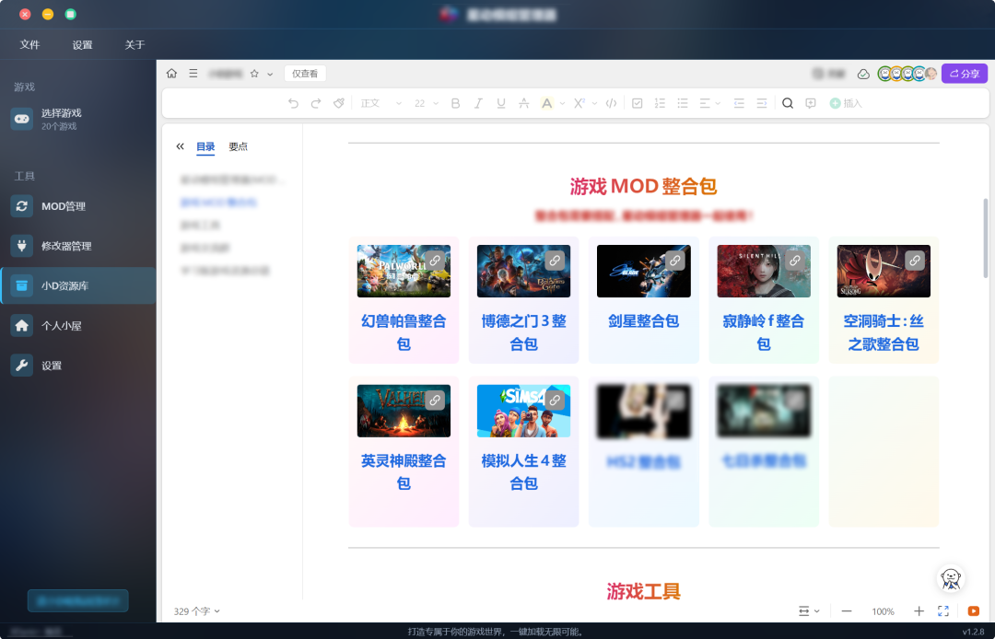This screenshot has width=995, height=639.
Task: Toggle underline formatting
Action: [500, 103]
